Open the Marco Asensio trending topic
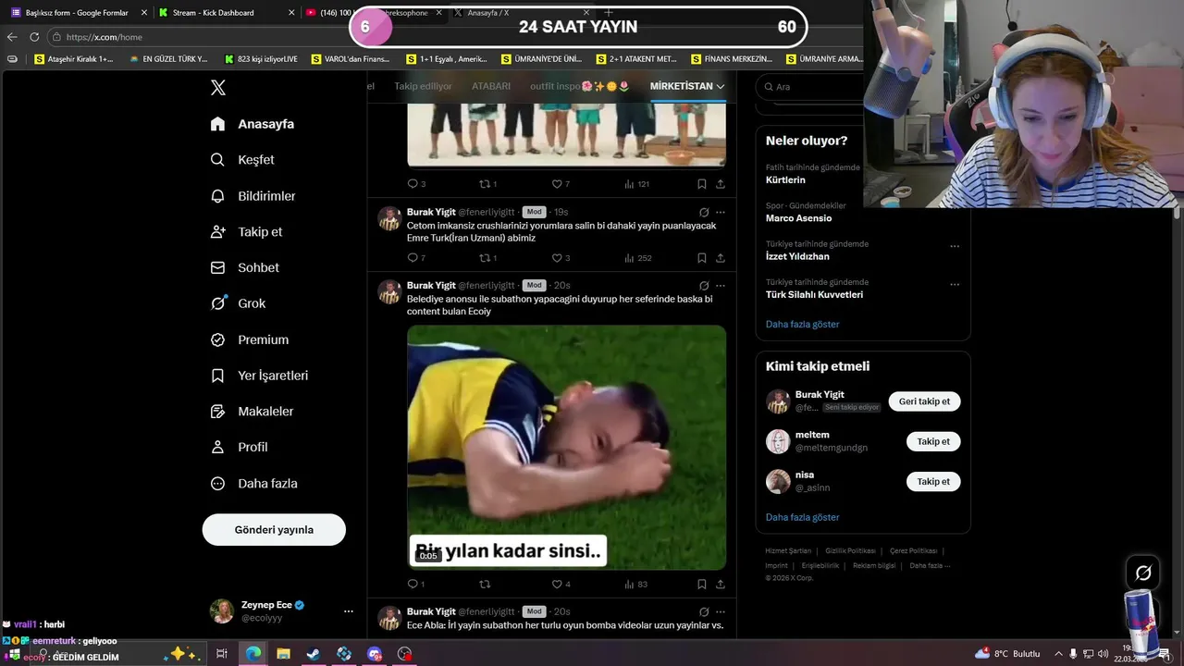Image resolution: width=1184 pixels, height=666 pixels. tap(798, 218)
